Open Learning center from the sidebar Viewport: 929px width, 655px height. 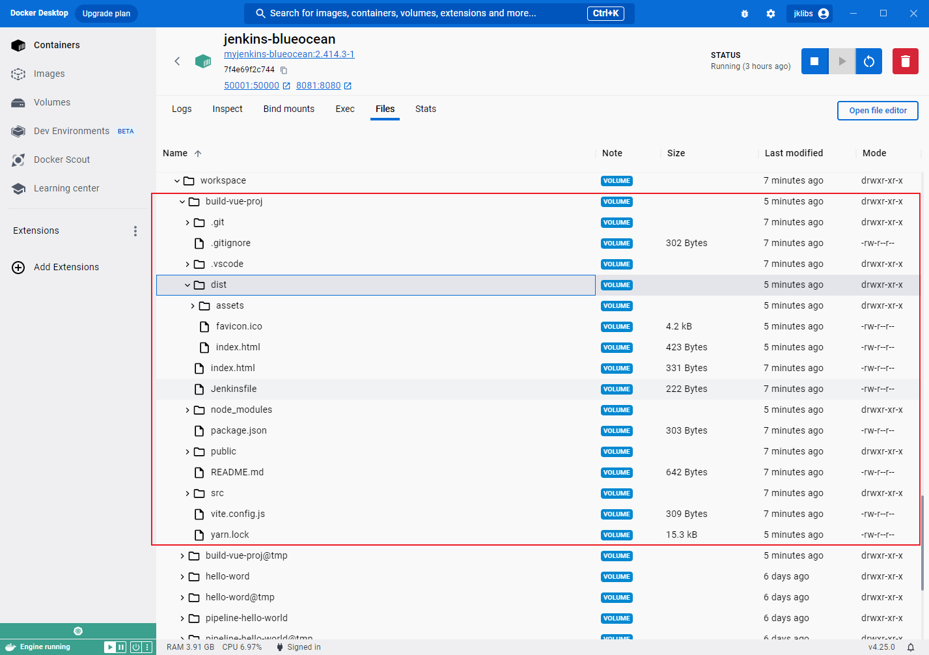coord(78,188)
